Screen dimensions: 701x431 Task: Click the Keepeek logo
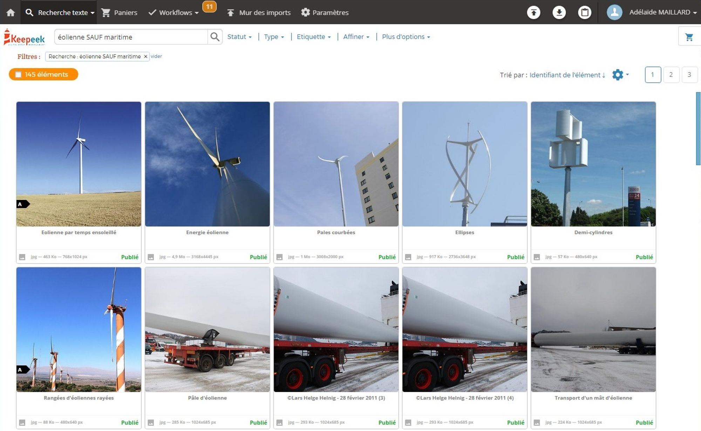point(25,38)
